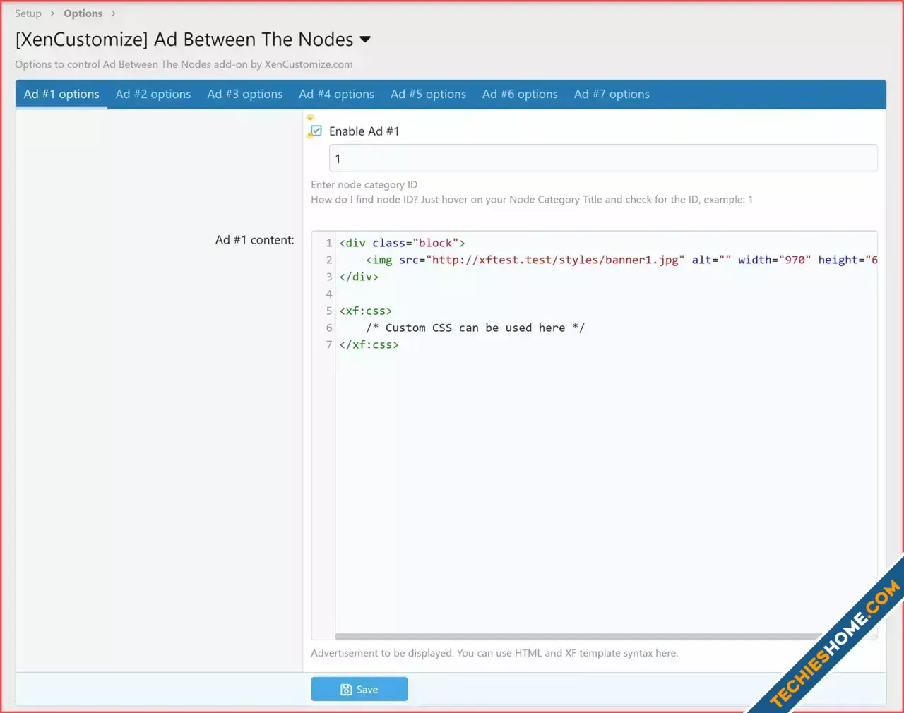
Task: Click the Save button
Action: click(359, 689)
